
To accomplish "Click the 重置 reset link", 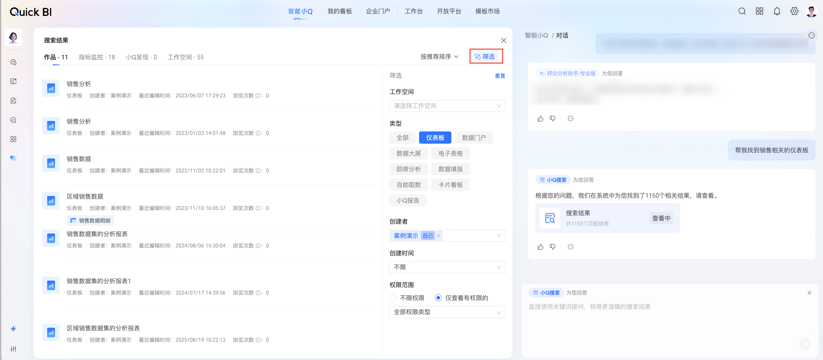I will pos(500,76).
